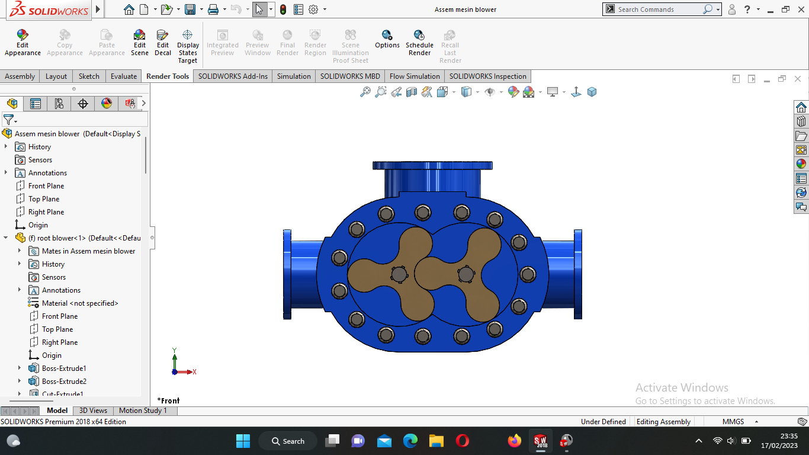Open File Properties list icon

pos(298,9)
